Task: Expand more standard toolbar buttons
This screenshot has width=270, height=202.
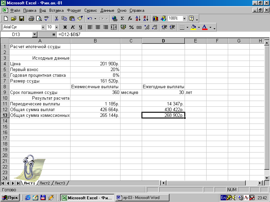Action: 197,20
